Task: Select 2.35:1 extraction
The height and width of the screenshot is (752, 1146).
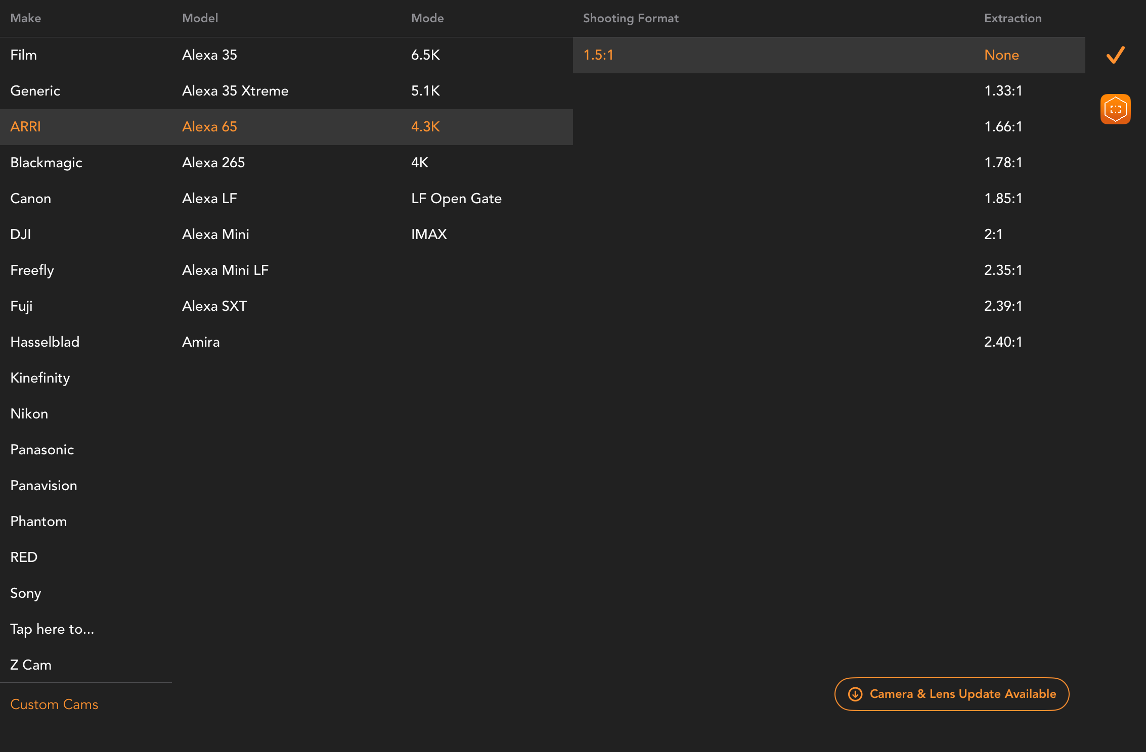Action: point(1030,270)
